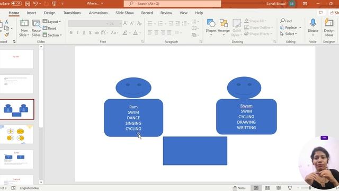The height and width of the screenshot is (191, 339).
Task: Open Design Ideas pane
Action: (x=329, y=28)
